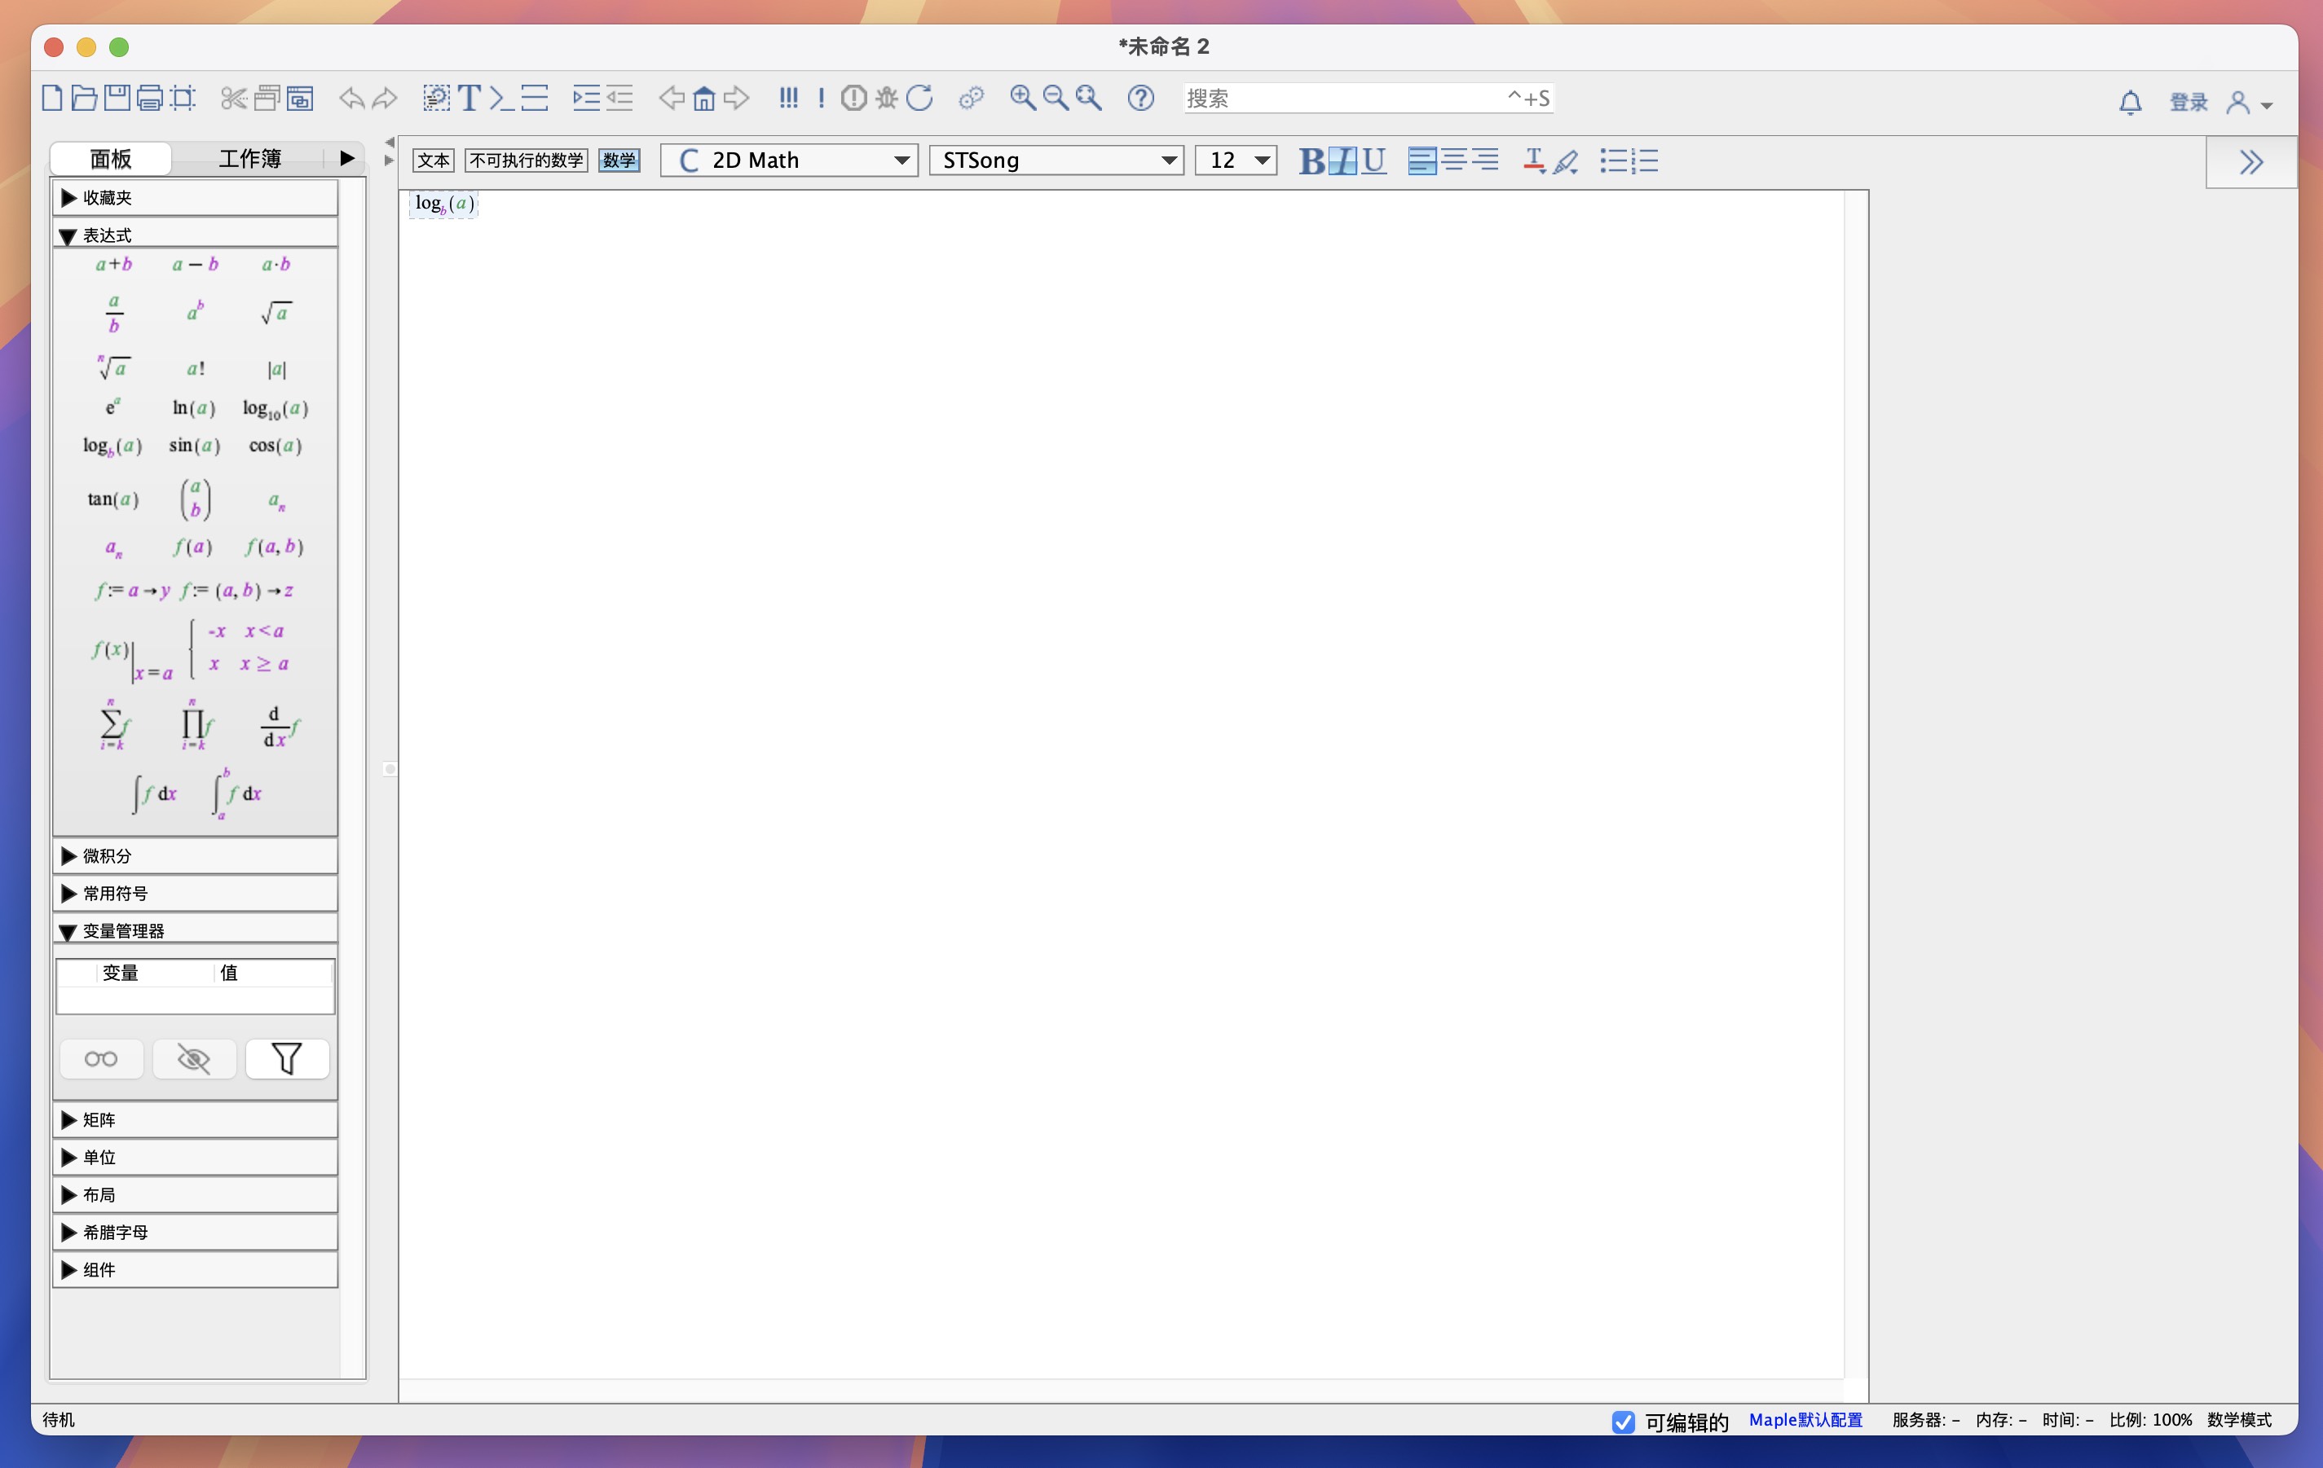Switch input to 数学 mode

point(619,160)
